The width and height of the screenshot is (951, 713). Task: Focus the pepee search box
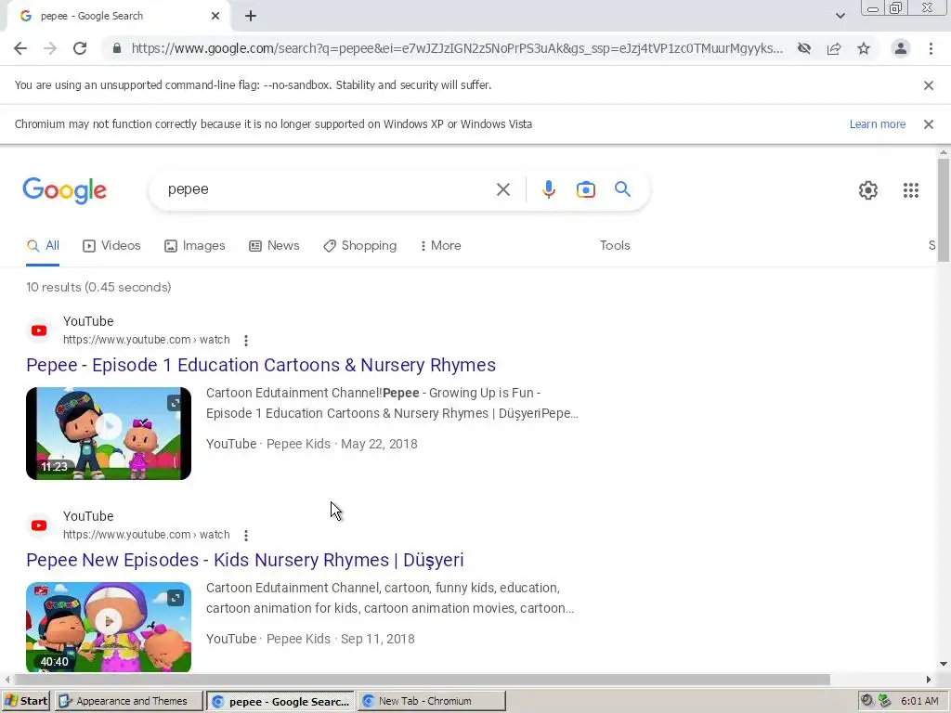tap(328, 189)
